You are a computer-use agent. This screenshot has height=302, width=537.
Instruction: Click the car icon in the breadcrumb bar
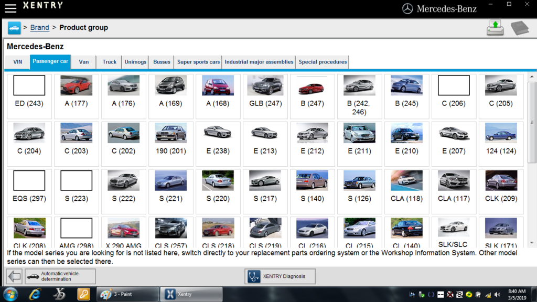[14, 27]
